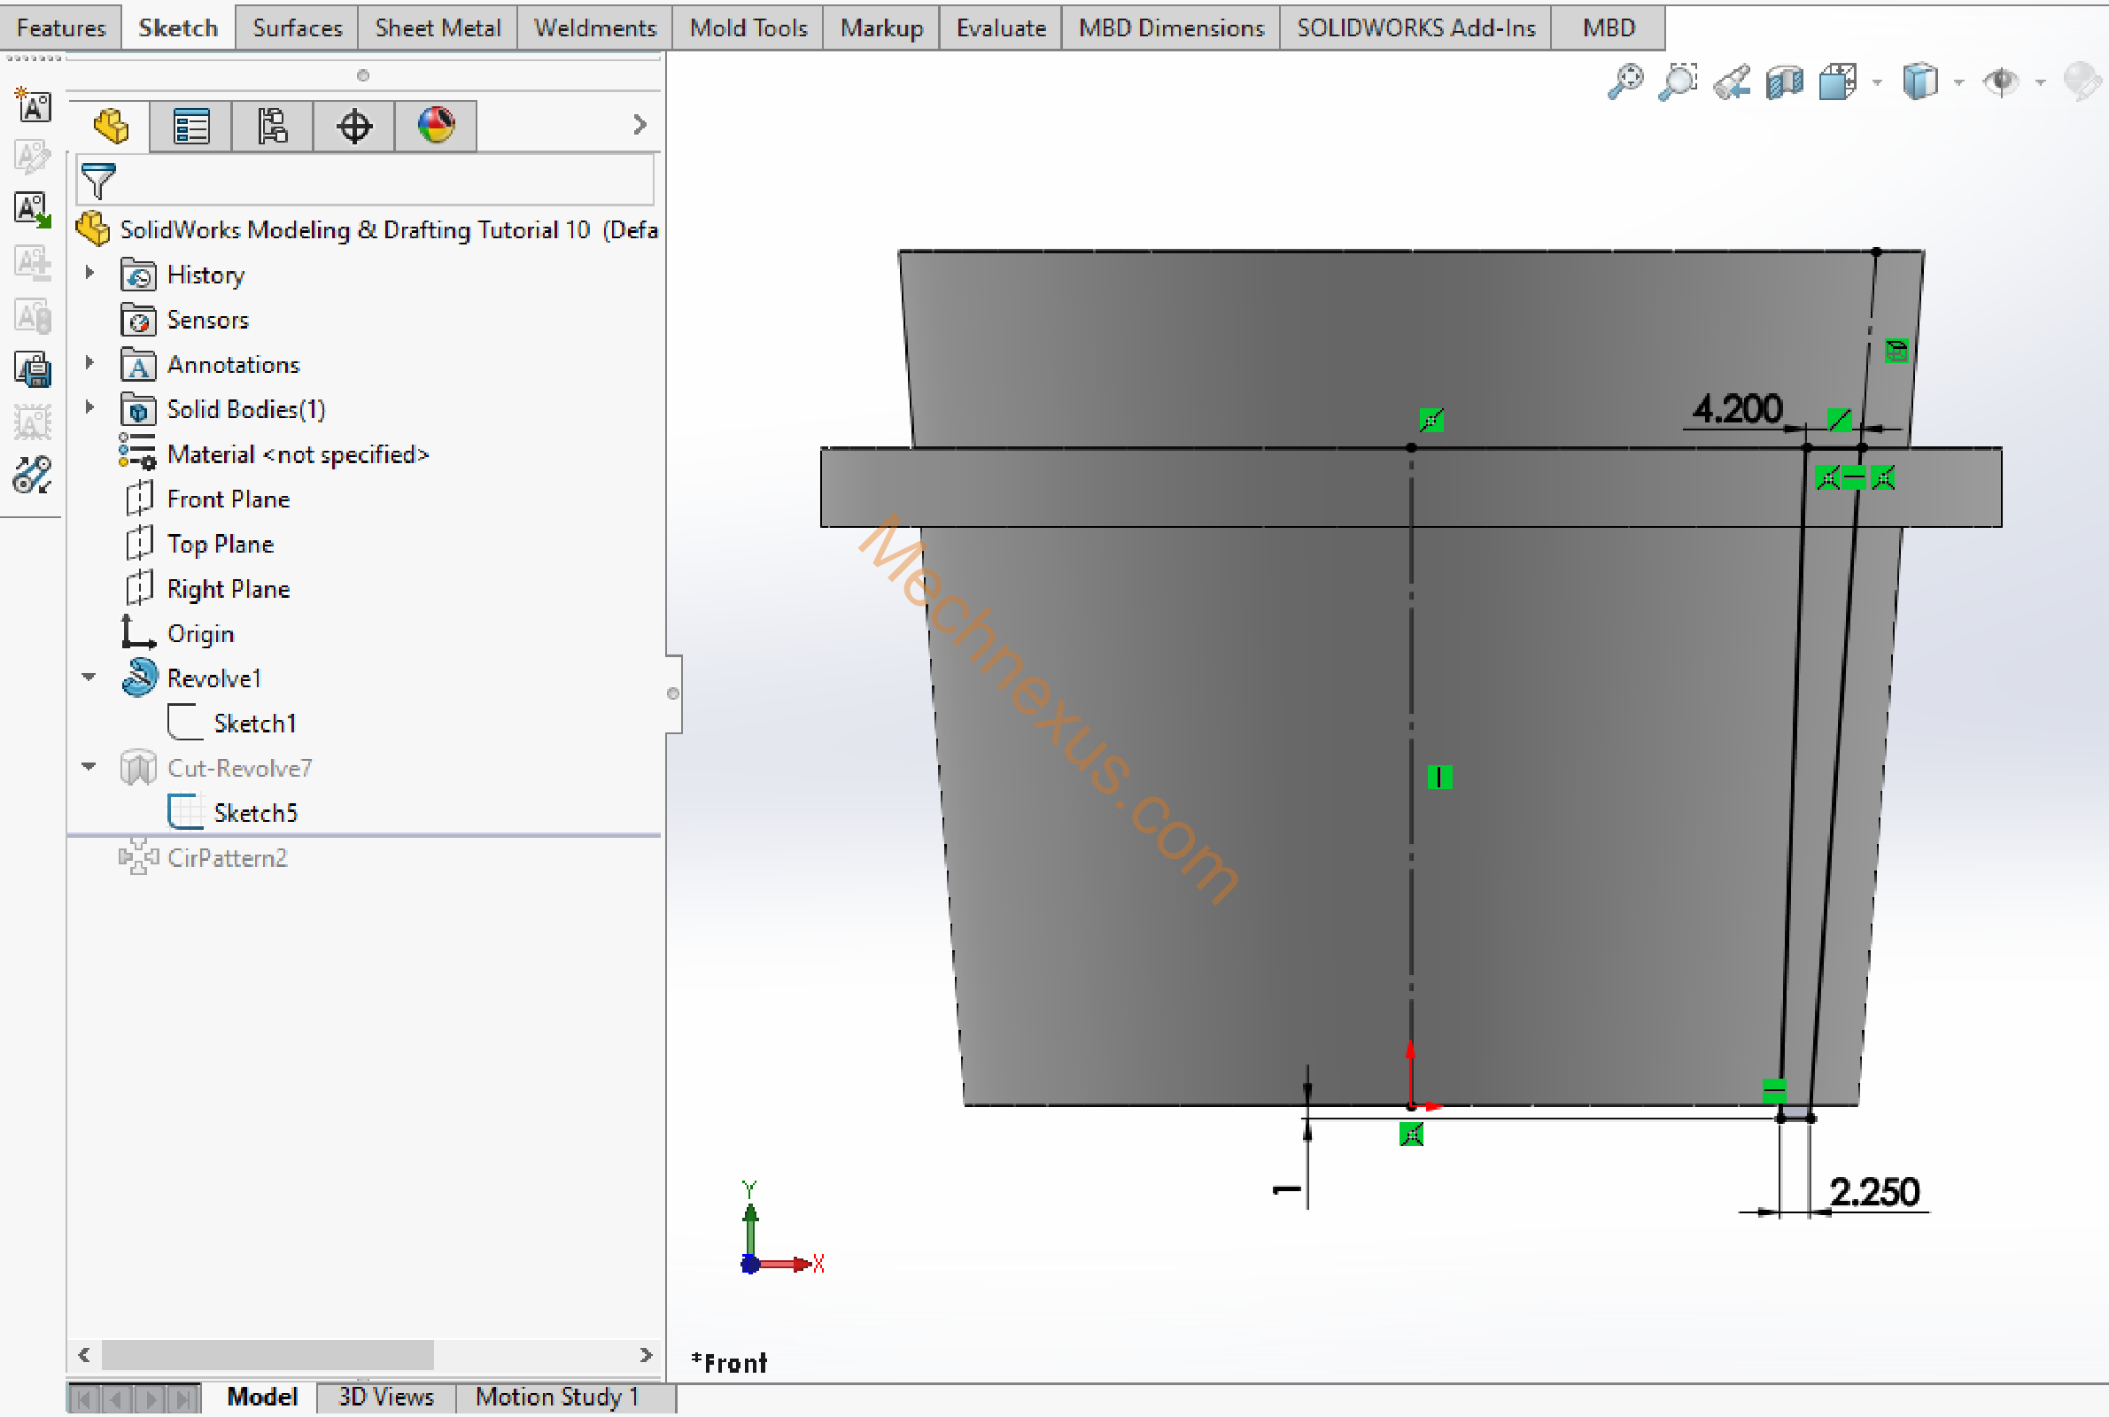The height and width of the screenshot is (1417, 2109).
Task: Open the DisplayManager color ball tab
Action: click(436, 126)
